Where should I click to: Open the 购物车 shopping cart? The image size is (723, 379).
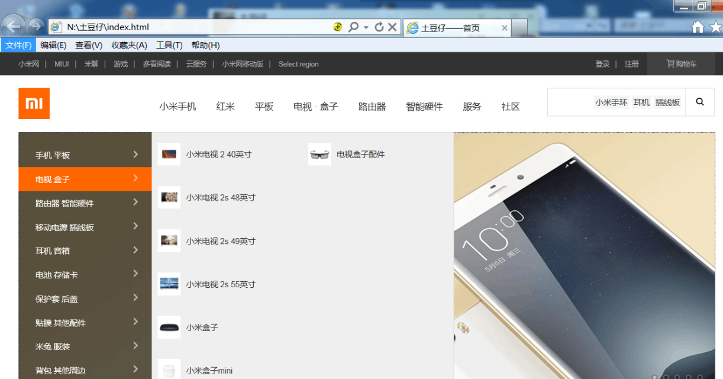click(x=682, y=64)
